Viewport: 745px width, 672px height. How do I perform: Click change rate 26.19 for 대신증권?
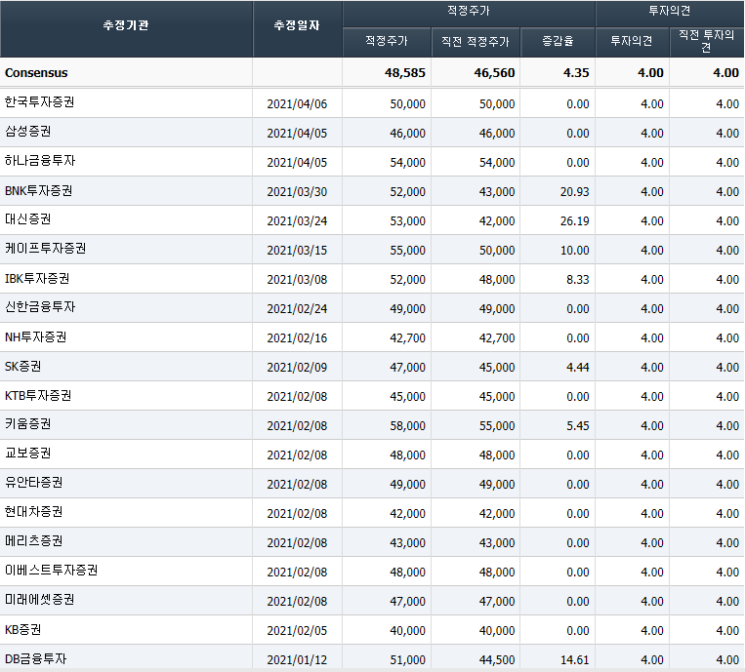click(x=574, y=221)
